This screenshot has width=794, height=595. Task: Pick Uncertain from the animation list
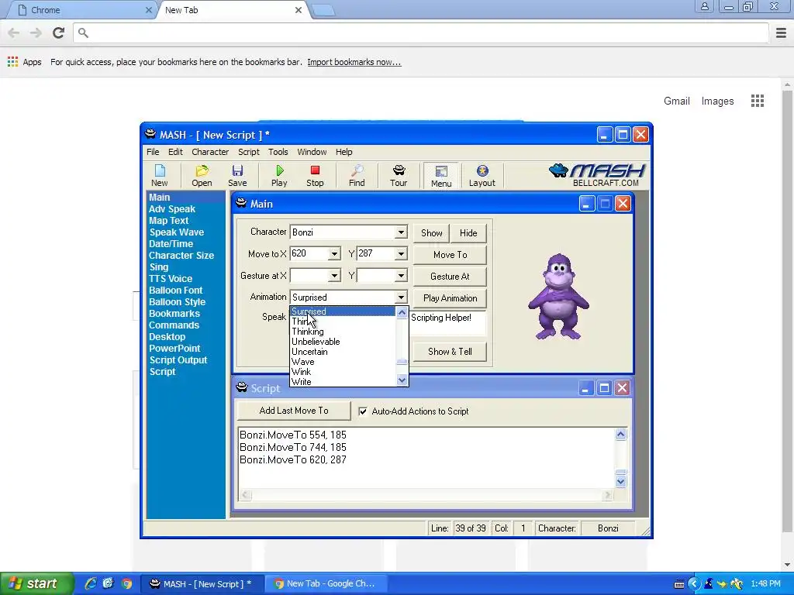[309, 352]
